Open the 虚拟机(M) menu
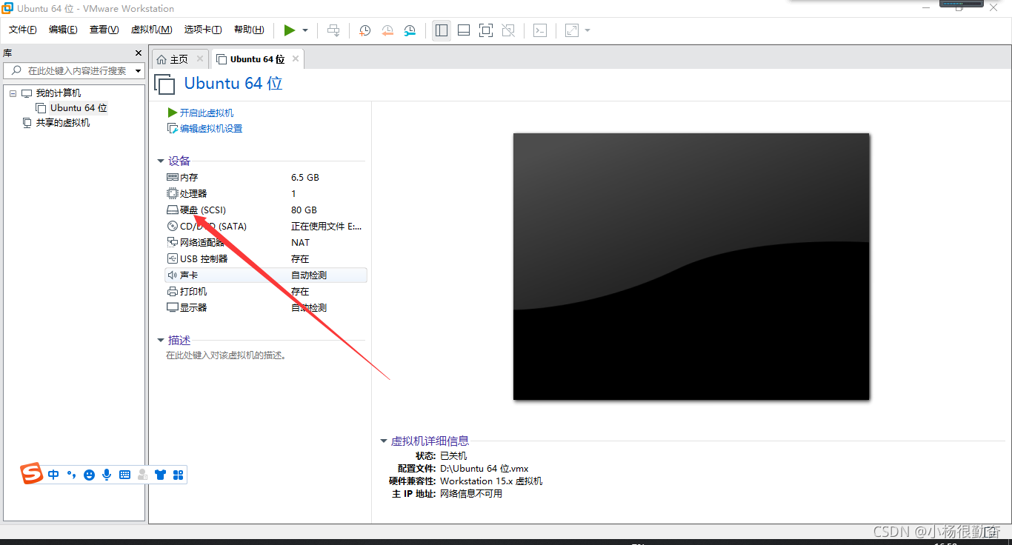 pos(151,30)
